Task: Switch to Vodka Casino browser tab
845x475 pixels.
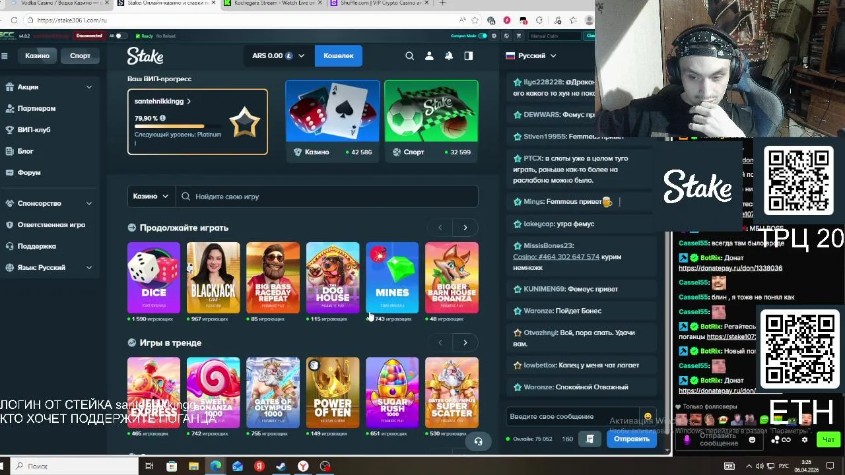Action: (x=56, y=3)
